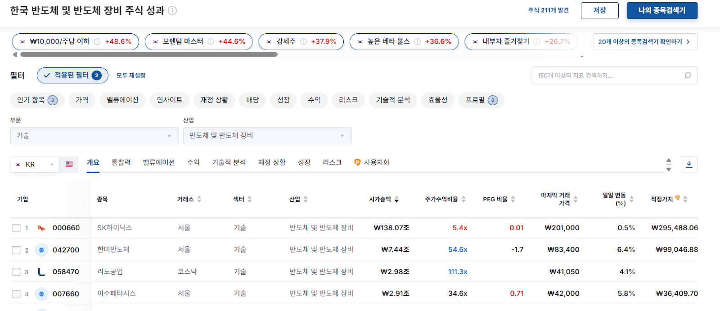Check the box for row 2 042700
The height and width of the screenshot is (311, 720).
(17, 250)
